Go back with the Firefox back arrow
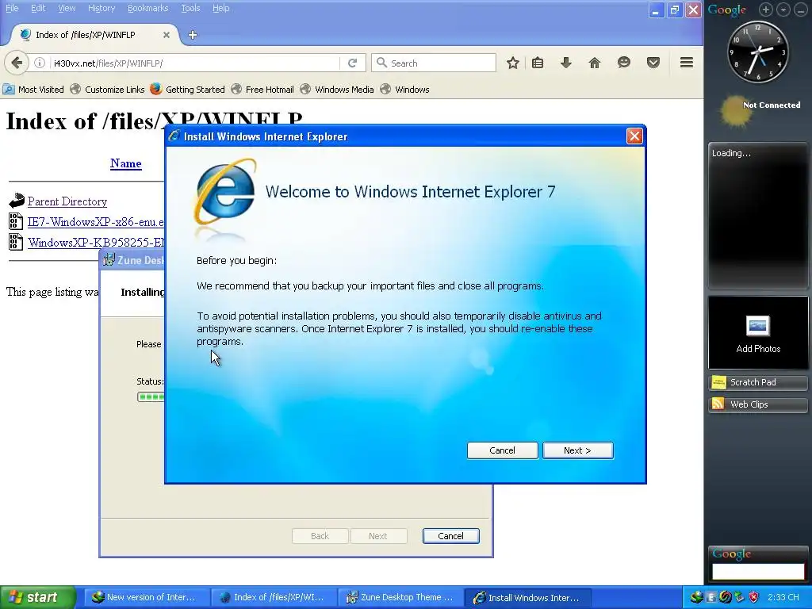The height and width of the screenshot is (609, 812). pyautogui.click(x=17, y=63)
